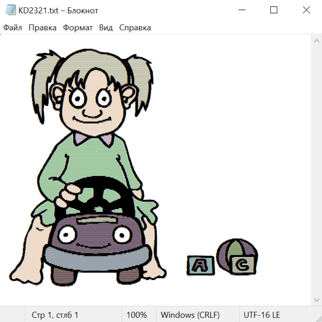Click the Windows (CRLF) line ending indicator
This screenshot has height=322, width=322.
click(x=190, y=315)
